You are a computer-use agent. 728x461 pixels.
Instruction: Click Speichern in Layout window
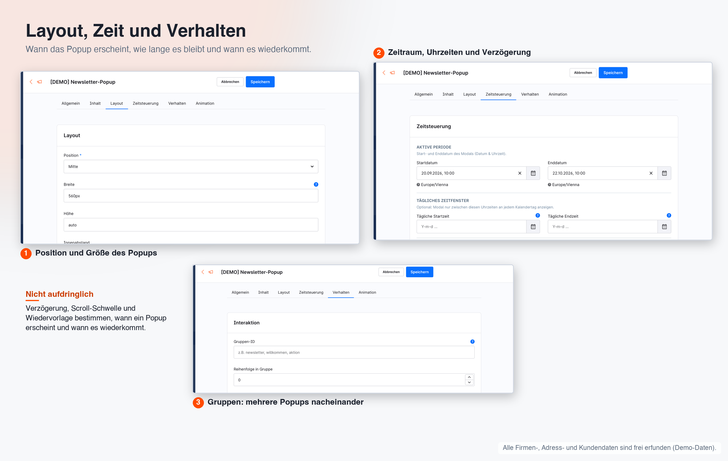tap(260, 82)
